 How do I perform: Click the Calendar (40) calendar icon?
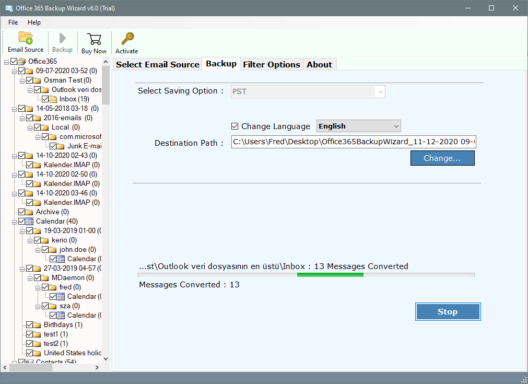tap(29, 222)
